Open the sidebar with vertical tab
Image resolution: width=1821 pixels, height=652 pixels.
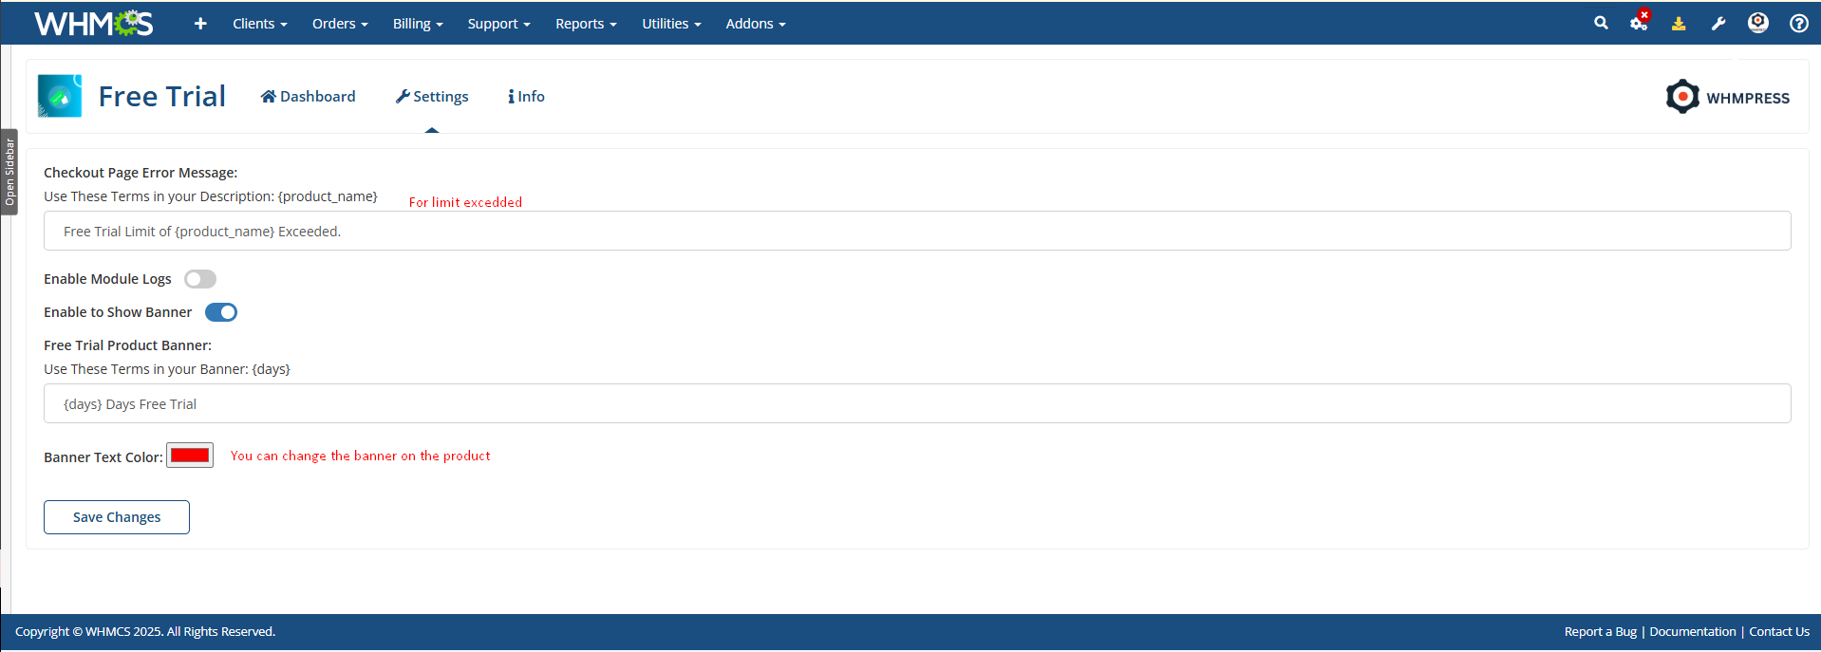pos(9,172)
